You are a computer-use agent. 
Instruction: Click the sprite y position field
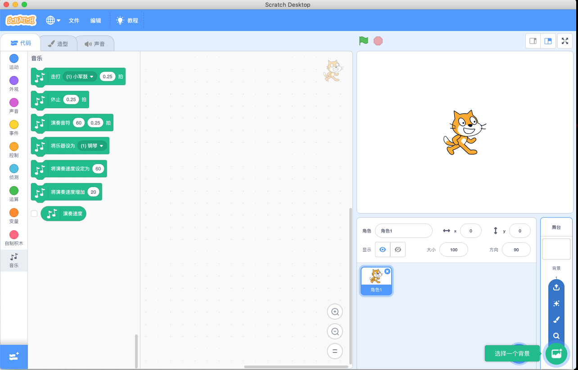click(x=520, y=231)
